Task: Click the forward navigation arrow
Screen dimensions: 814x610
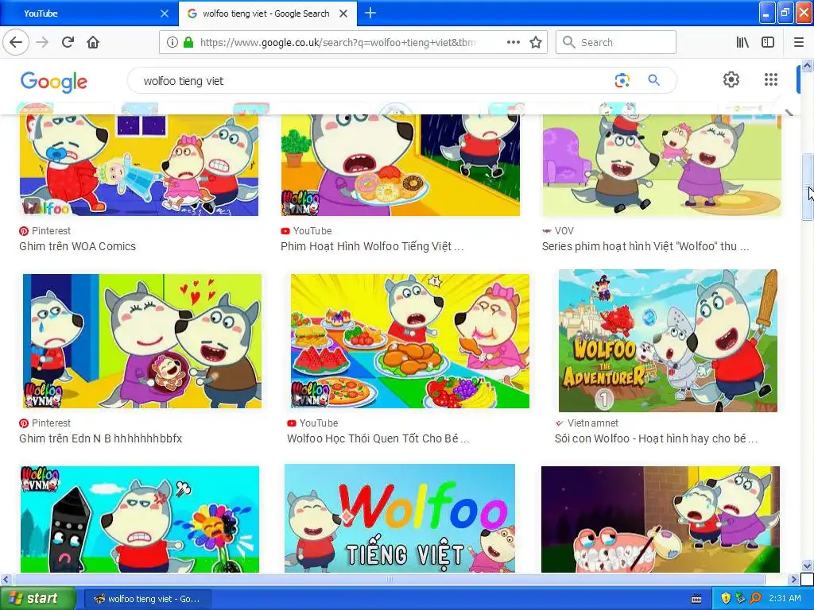Action: click(43, 42)
